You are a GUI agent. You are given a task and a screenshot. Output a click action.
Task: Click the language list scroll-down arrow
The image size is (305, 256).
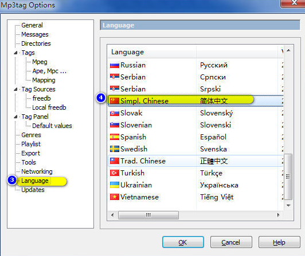[x=289, y=206]
